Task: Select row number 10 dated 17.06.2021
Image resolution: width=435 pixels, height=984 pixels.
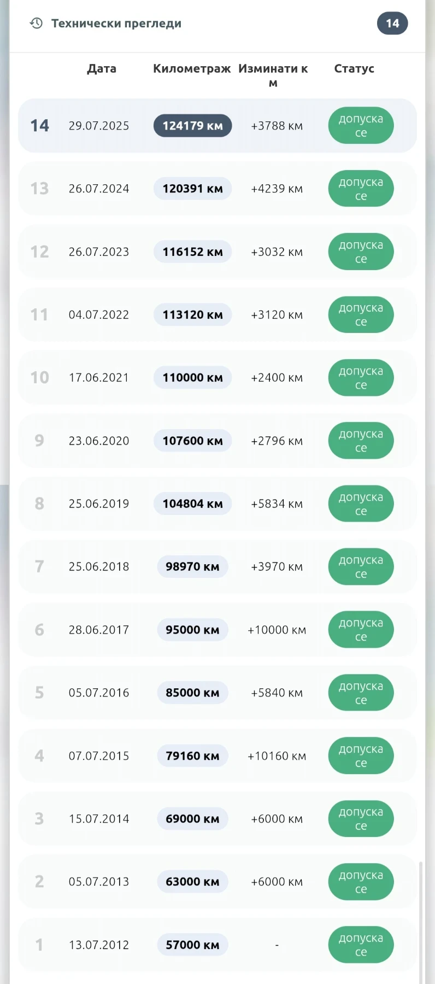Action: pos(217,378)
